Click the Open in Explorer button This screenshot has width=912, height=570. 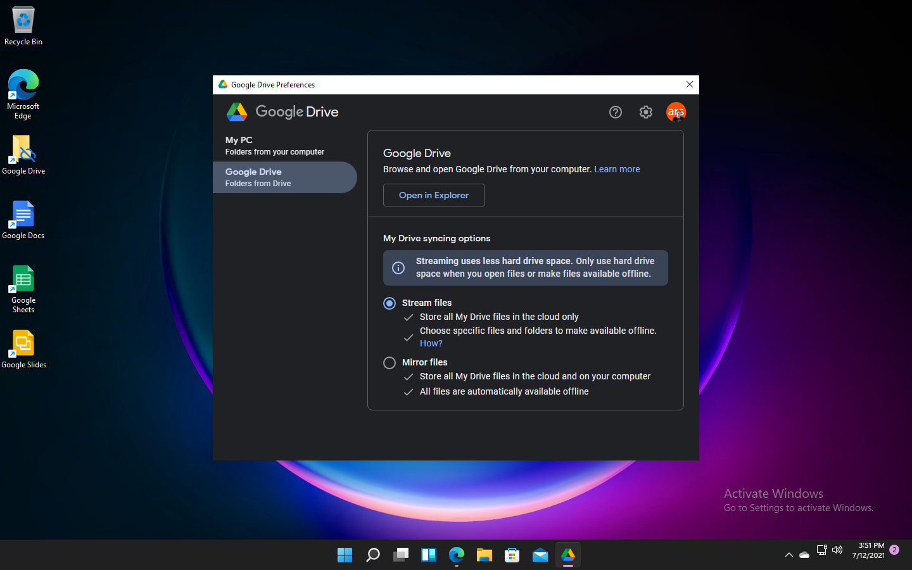coord(434,195)
